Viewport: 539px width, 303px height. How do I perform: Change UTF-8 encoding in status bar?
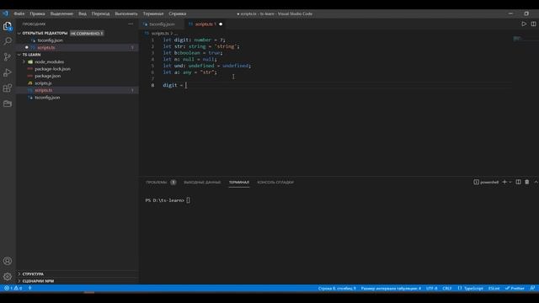point(431,288)
